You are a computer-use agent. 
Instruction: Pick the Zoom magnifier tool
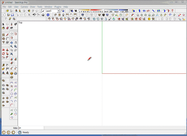pyautogui.click(x=11, y=47)
